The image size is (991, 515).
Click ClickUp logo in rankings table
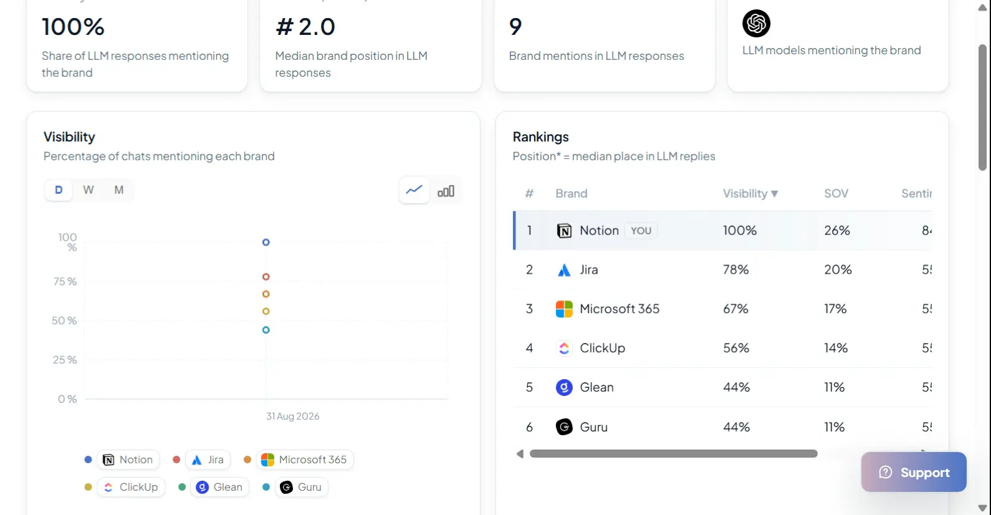point(564,349)
